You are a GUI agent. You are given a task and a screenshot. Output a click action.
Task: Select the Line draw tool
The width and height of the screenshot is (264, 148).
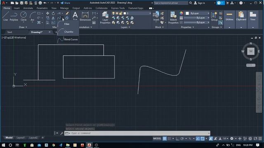5,16
